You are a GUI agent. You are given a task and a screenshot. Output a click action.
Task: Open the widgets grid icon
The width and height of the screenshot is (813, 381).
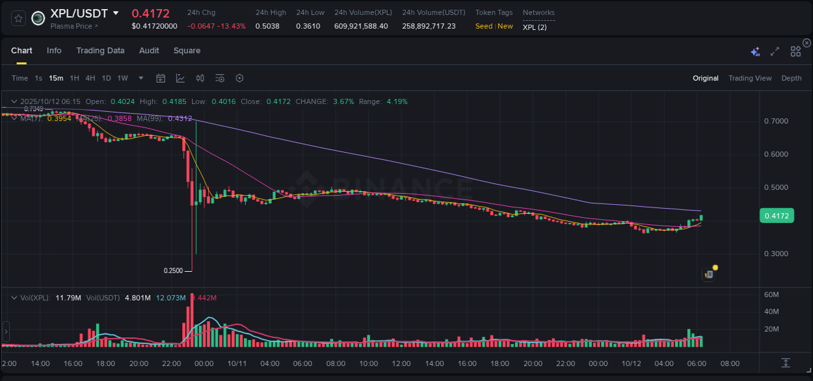pos(795,51)
